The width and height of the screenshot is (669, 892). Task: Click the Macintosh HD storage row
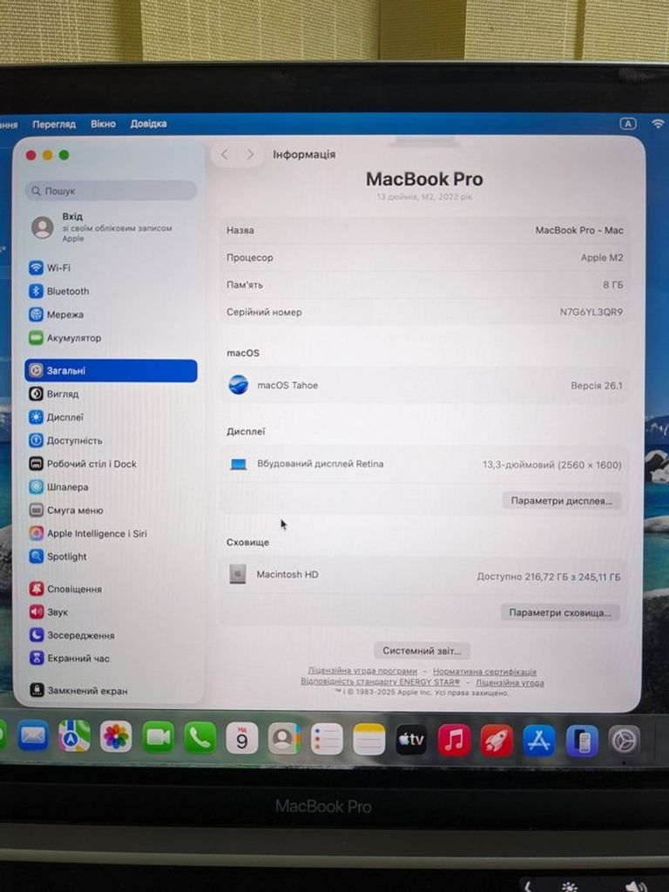[424, 575]
